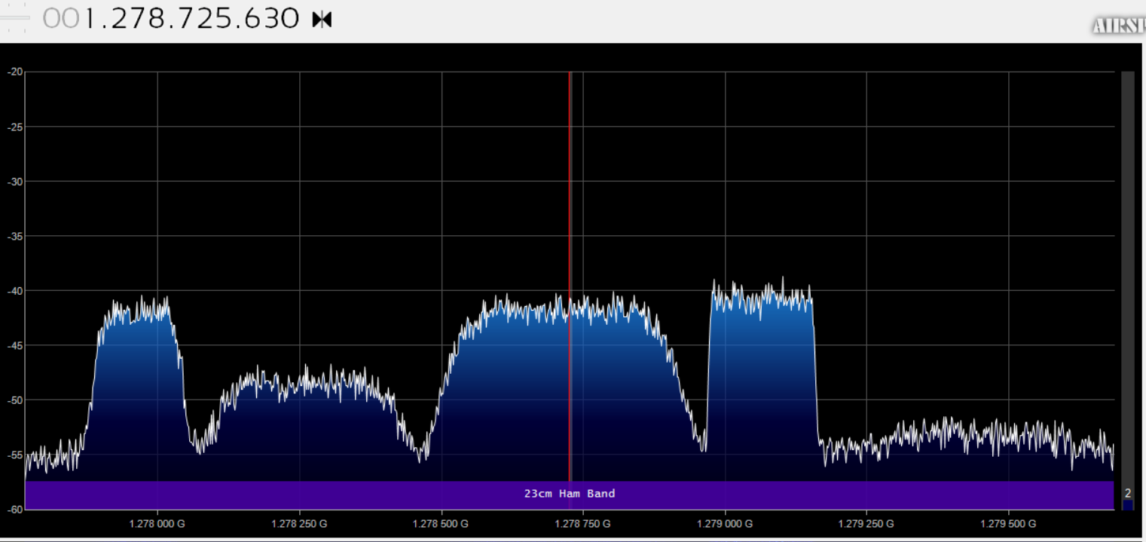Click the SNR level bar on right
This screenshot has width=1146, height=542.
pyautogui.click(x=1127, y=279)
